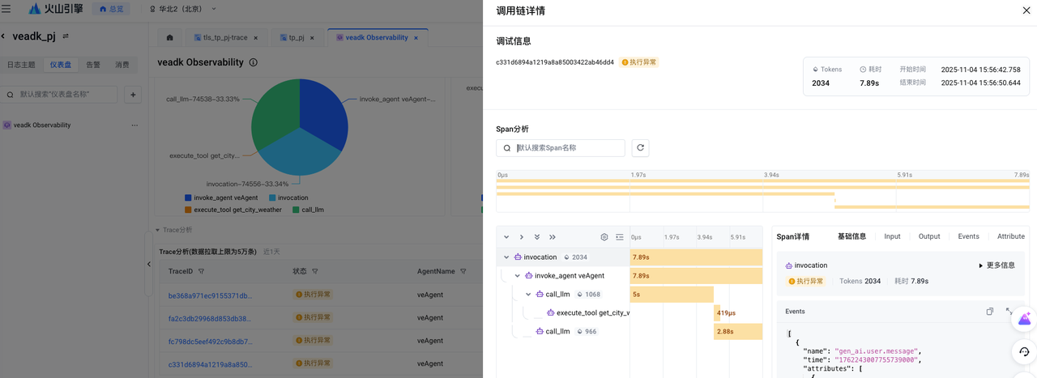Copy the Events JSON content
Image resolution: width=1037 pixels, height=378 pixels.
coord(989,312)
